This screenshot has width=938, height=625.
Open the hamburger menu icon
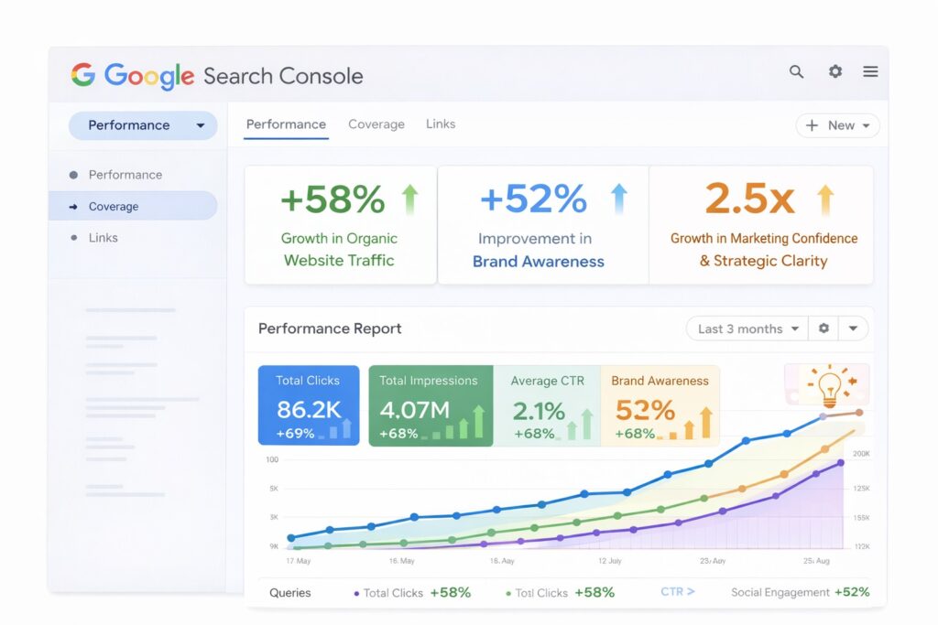point(870,72)
